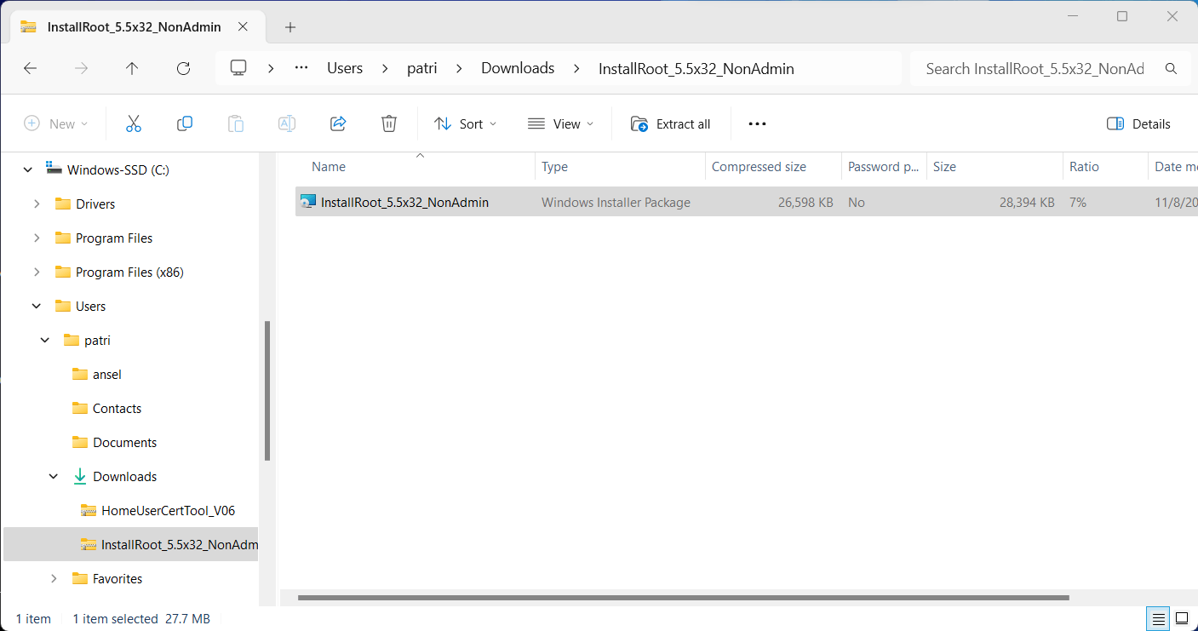Viewport: 1198px width, 631px height.
Task: Open a new File Explorer tab
Action: click(x=289, y=26)
